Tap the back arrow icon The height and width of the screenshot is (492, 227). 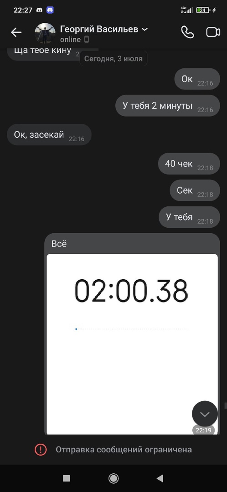(16, 32)
